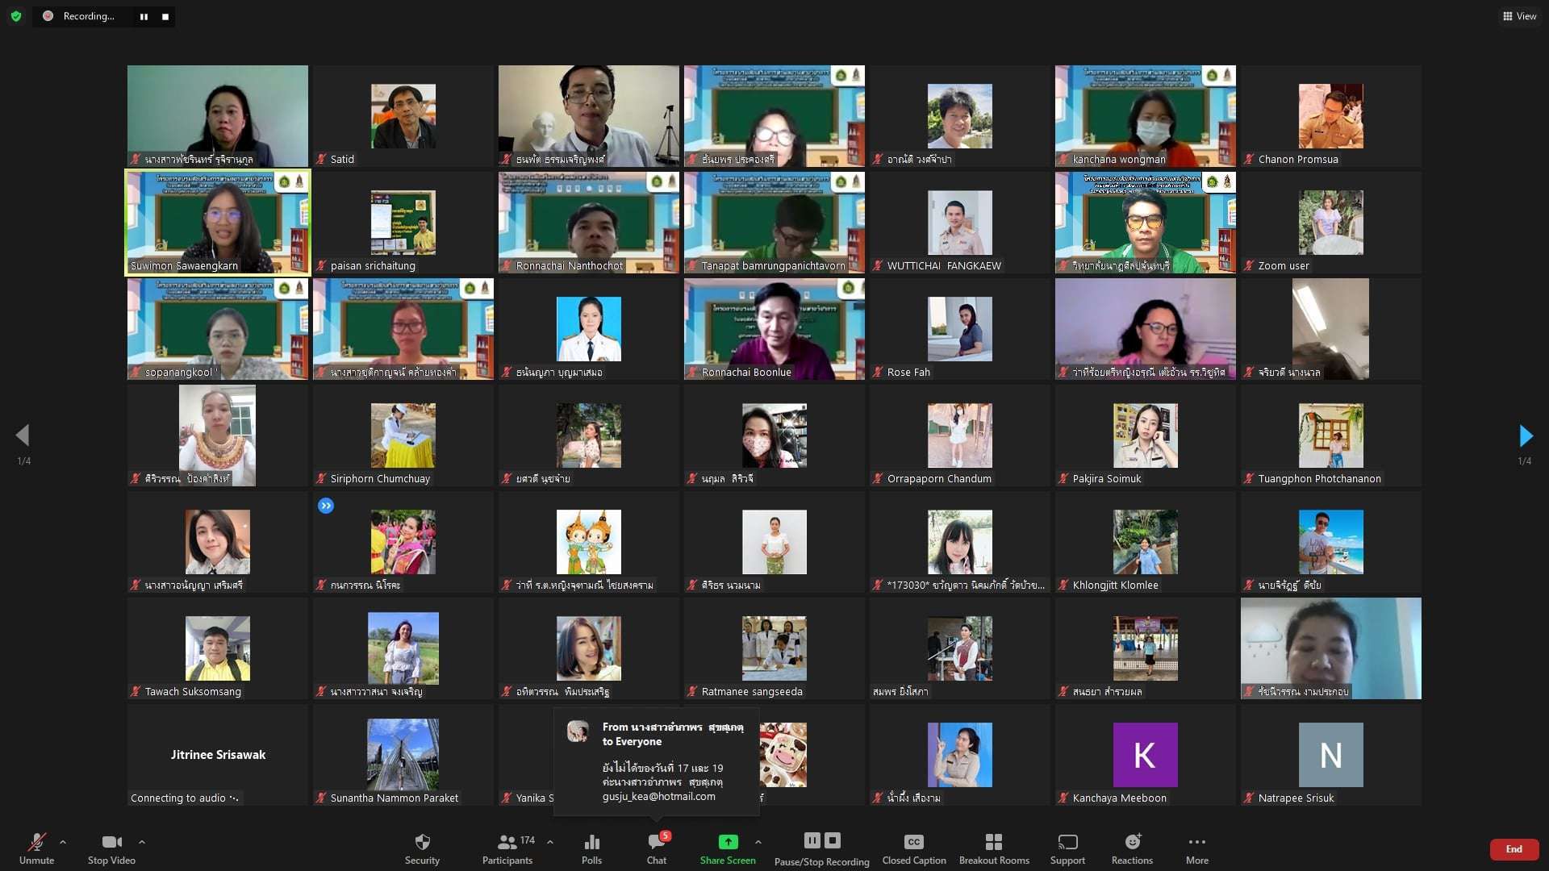Viewport: 1549px width, 871px height.
Task: Select Suwimon Sawaengkarn's video tile
Action: [x=218, y=222]
